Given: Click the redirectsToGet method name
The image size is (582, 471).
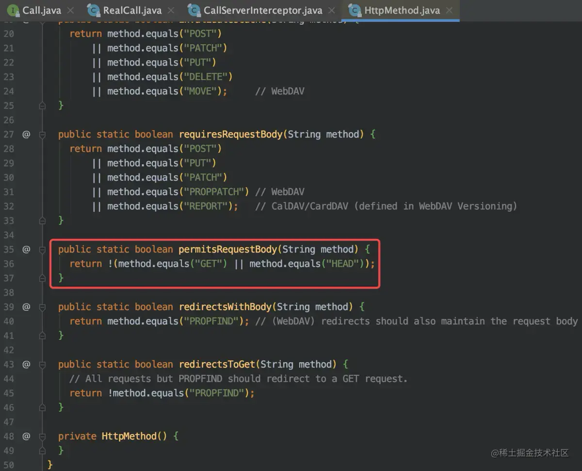Looking at the screenshot, I should point(216,364).
